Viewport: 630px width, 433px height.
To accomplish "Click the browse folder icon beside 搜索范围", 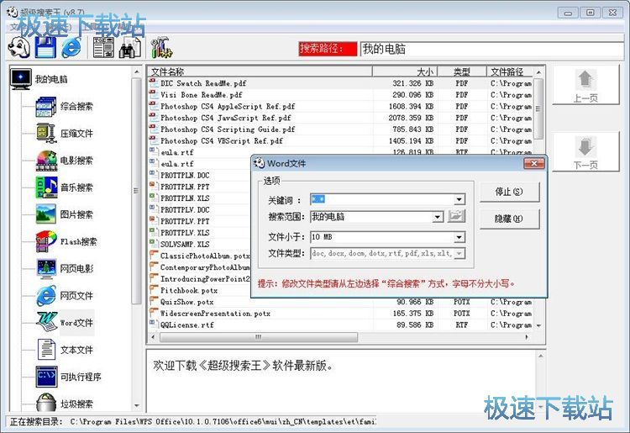I will click(456, 216).
